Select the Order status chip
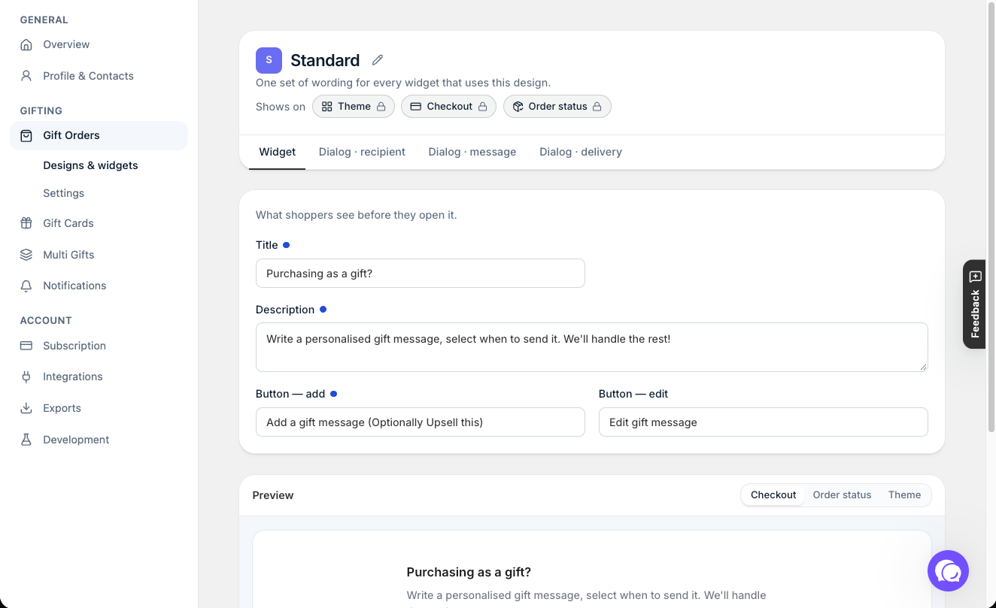 [557, 107]
